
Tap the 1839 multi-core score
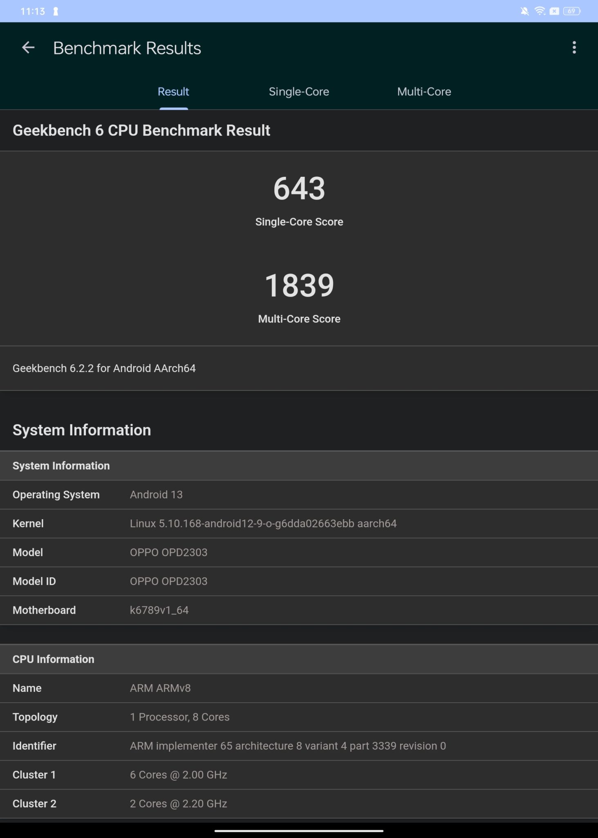tap(299, 286)
